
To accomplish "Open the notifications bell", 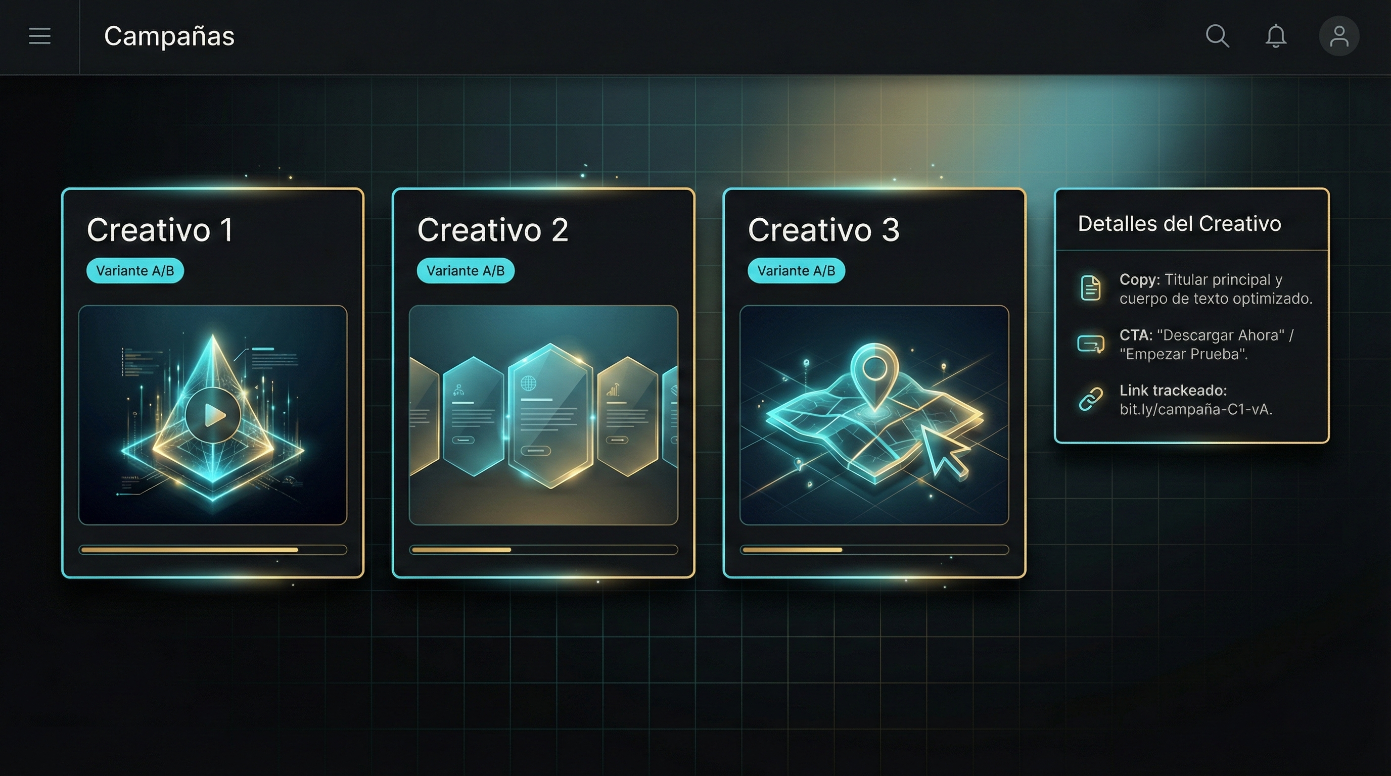I will coord(1276,36).
